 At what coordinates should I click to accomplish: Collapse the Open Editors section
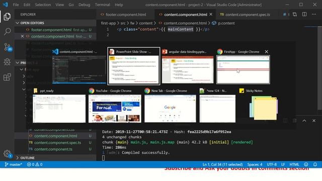(17, 23)
